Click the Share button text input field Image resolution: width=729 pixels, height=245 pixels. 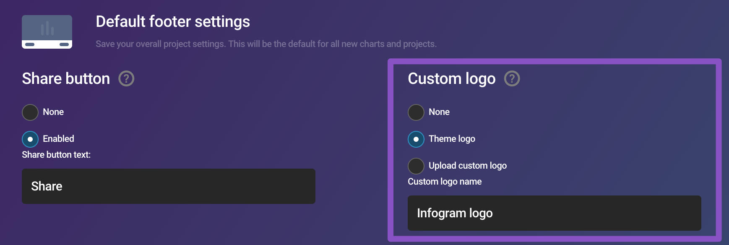coord(169,186)
